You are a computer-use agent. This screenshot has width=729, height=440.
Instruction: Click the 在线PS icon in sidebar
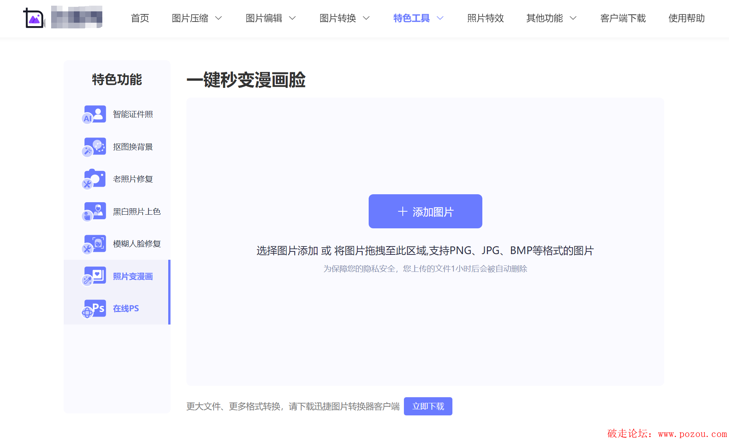[94, 309]
